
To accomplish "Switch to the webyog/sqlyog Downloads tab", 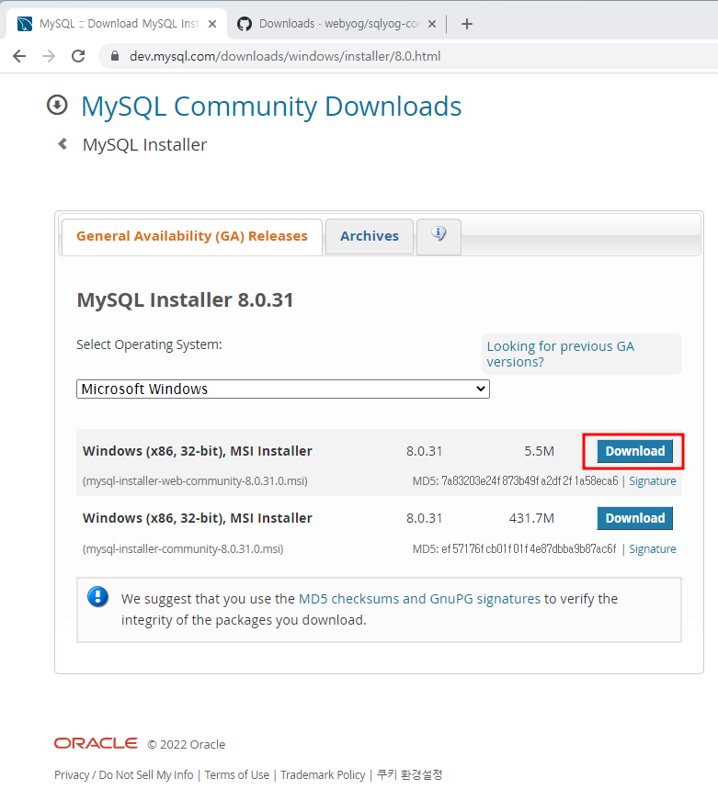I will point(337,24).
